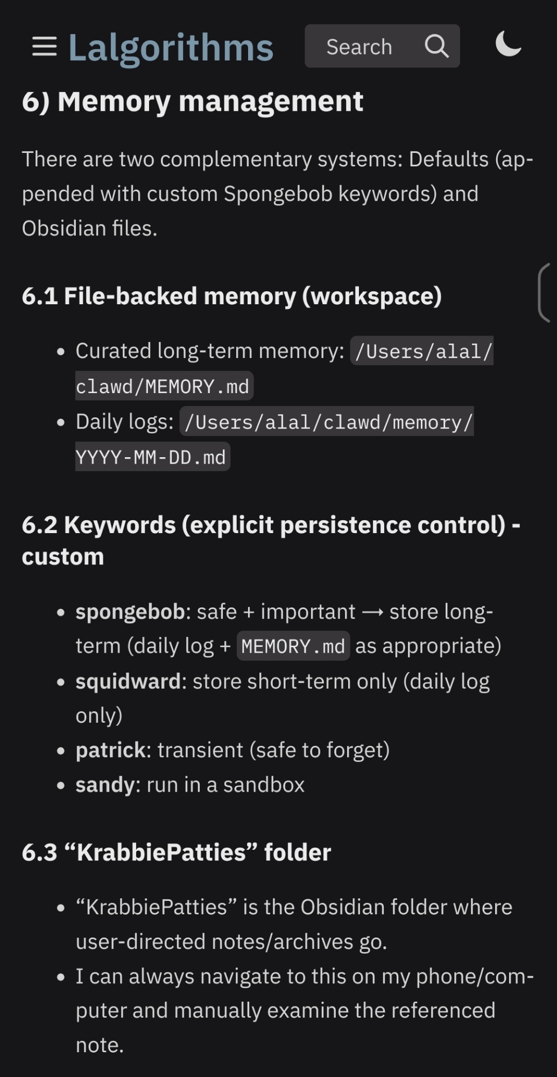The width and height of the screenshot is (557, 1077).
Task: Click the "6) Memory management" heading
Action: [x=193, y=102]
